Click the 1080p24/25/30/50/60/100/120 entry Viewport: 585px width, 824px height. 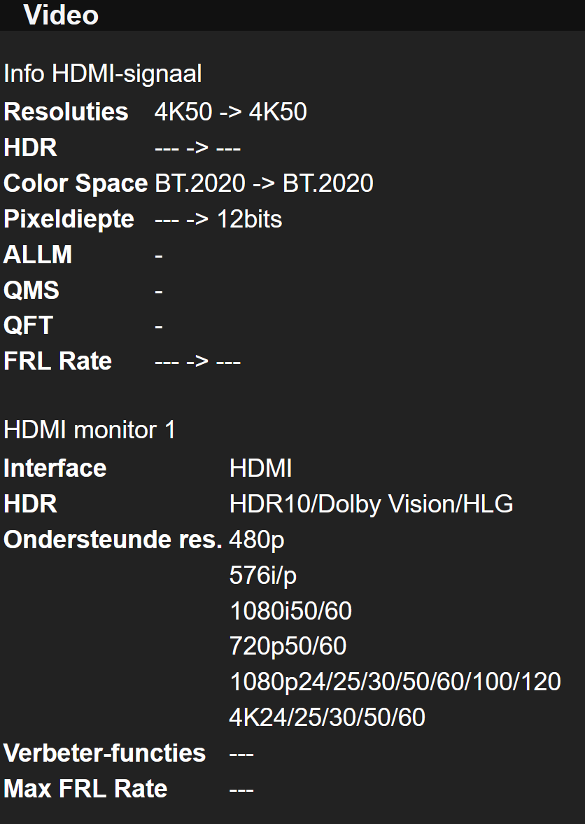(395, 682)
